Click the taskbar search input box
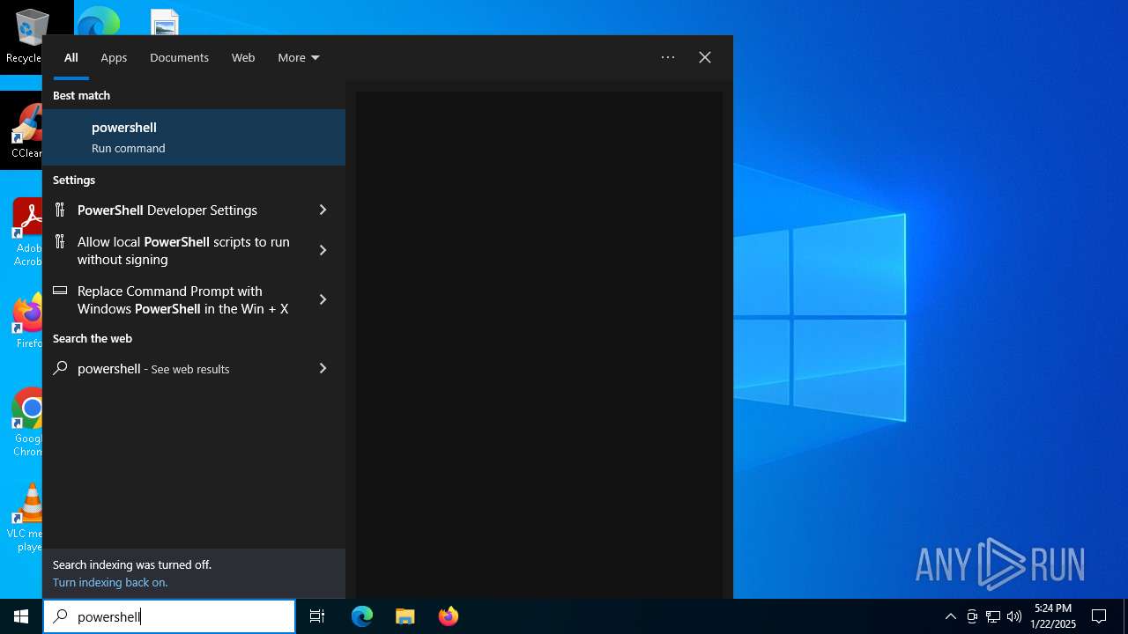This screenshot has height=634, width=1128. (x=169, y=616)
